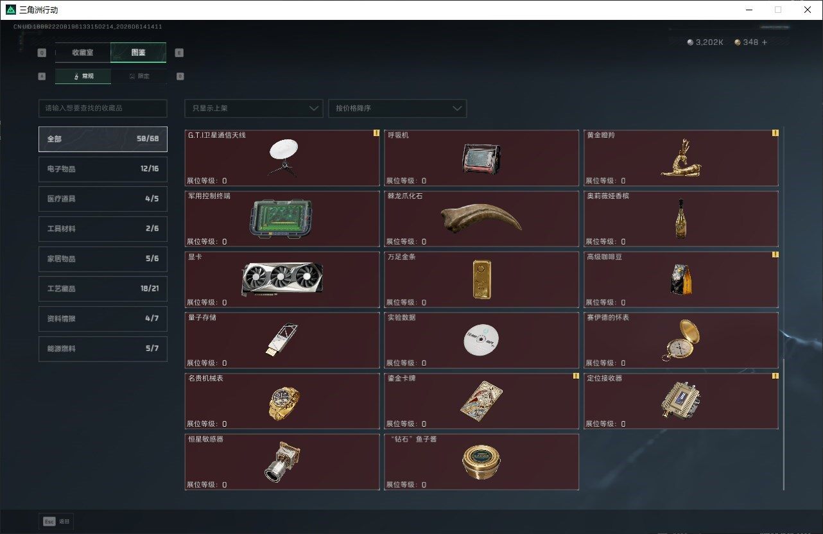The image size is (823, 534).
Task: Click the 三角洲行动 title bar app icon
Action: (x=10, y=10)
